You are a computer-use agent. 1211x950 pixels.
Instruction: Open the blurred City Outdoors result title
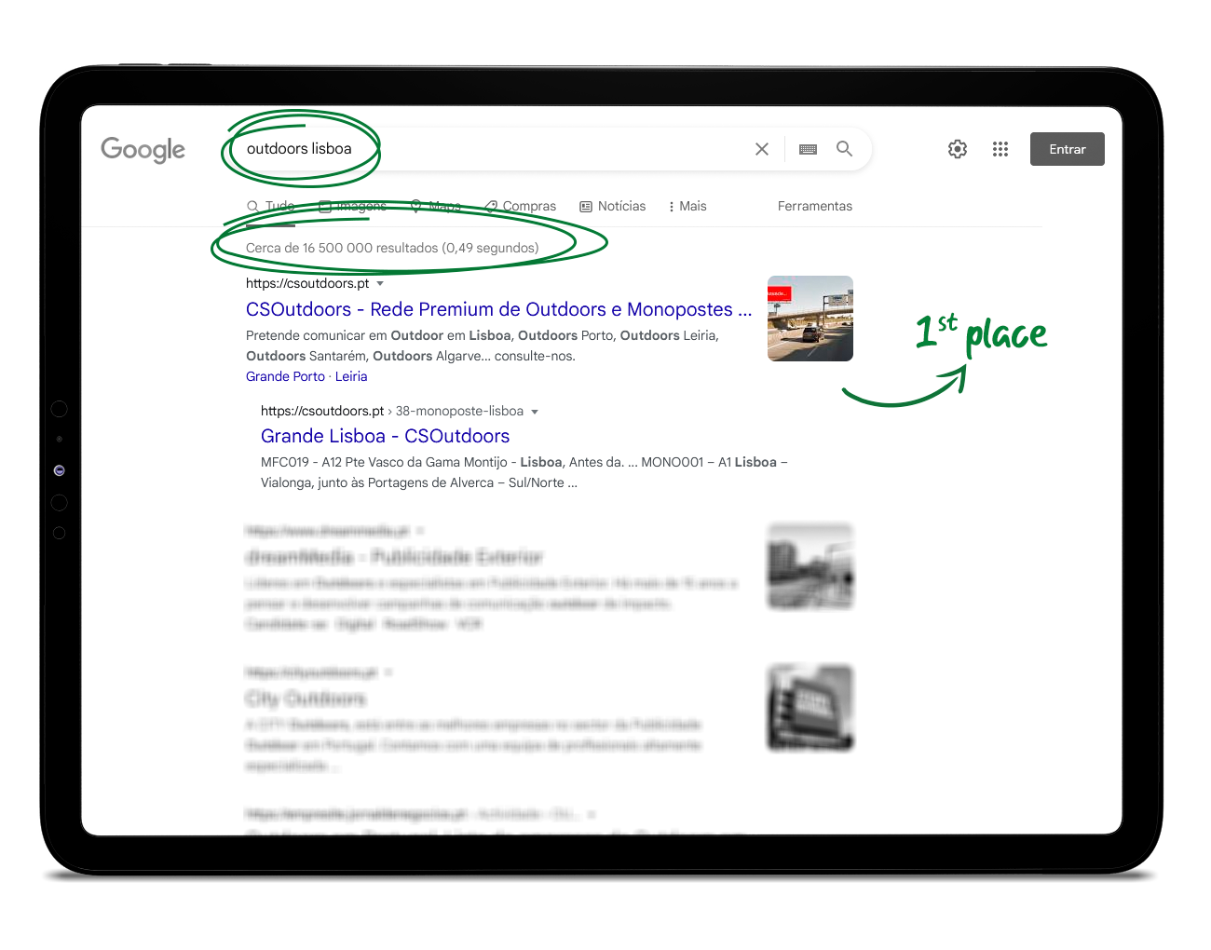point(306,699)
